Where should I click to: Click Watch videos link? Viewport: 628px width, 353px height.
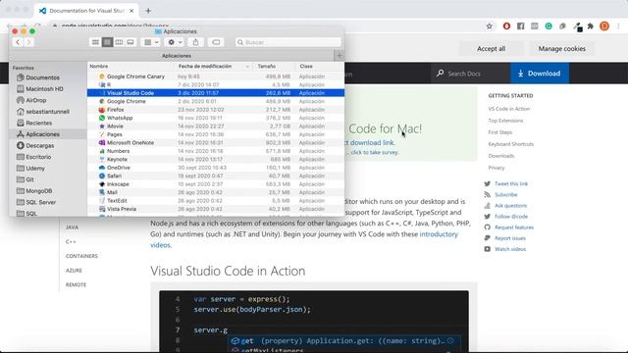pos(510,249)
